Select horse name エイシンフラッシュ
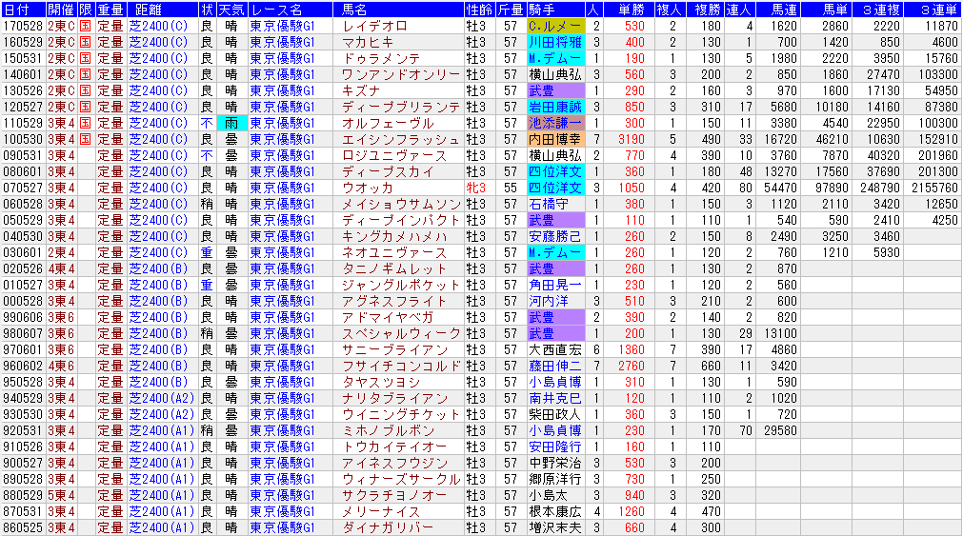The width and height of the screenshot is (963, 536). pos(401,139)
